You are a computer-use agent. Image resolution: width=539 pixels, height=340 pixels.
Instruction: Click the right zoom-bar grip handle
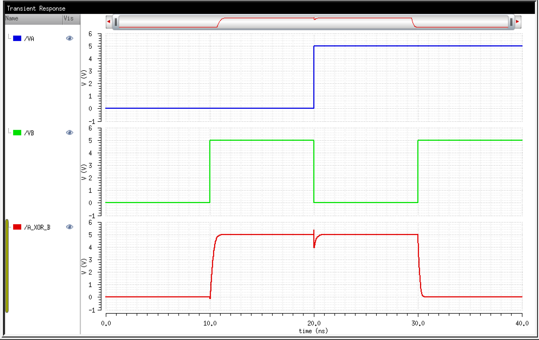coord(511,22)
